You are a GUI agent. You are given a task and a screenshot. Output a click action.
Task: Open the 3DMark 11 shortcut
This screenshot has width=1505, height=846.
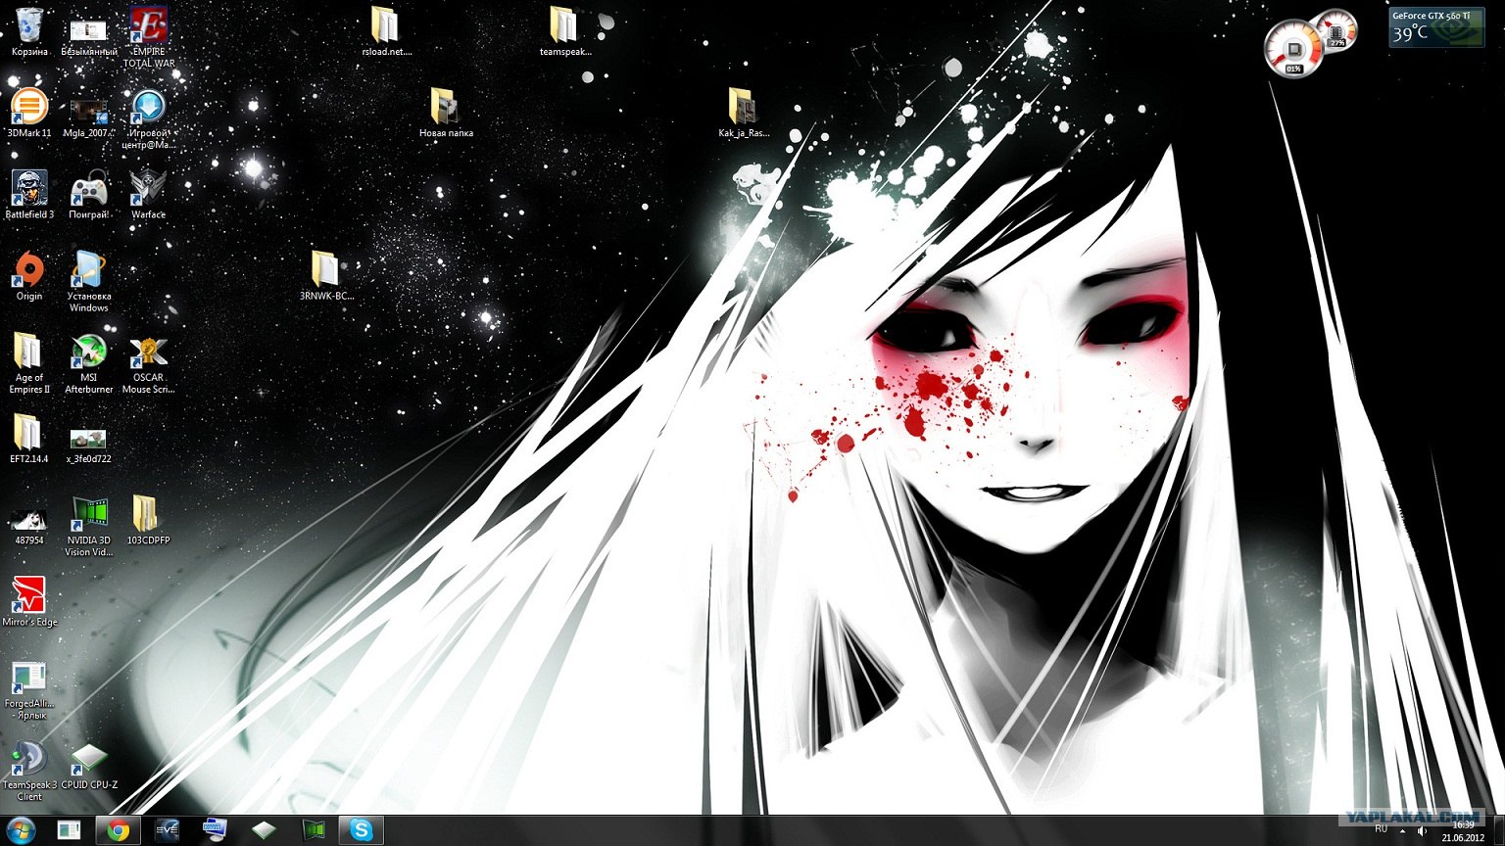pyautogui.click(x=29, y=108)
